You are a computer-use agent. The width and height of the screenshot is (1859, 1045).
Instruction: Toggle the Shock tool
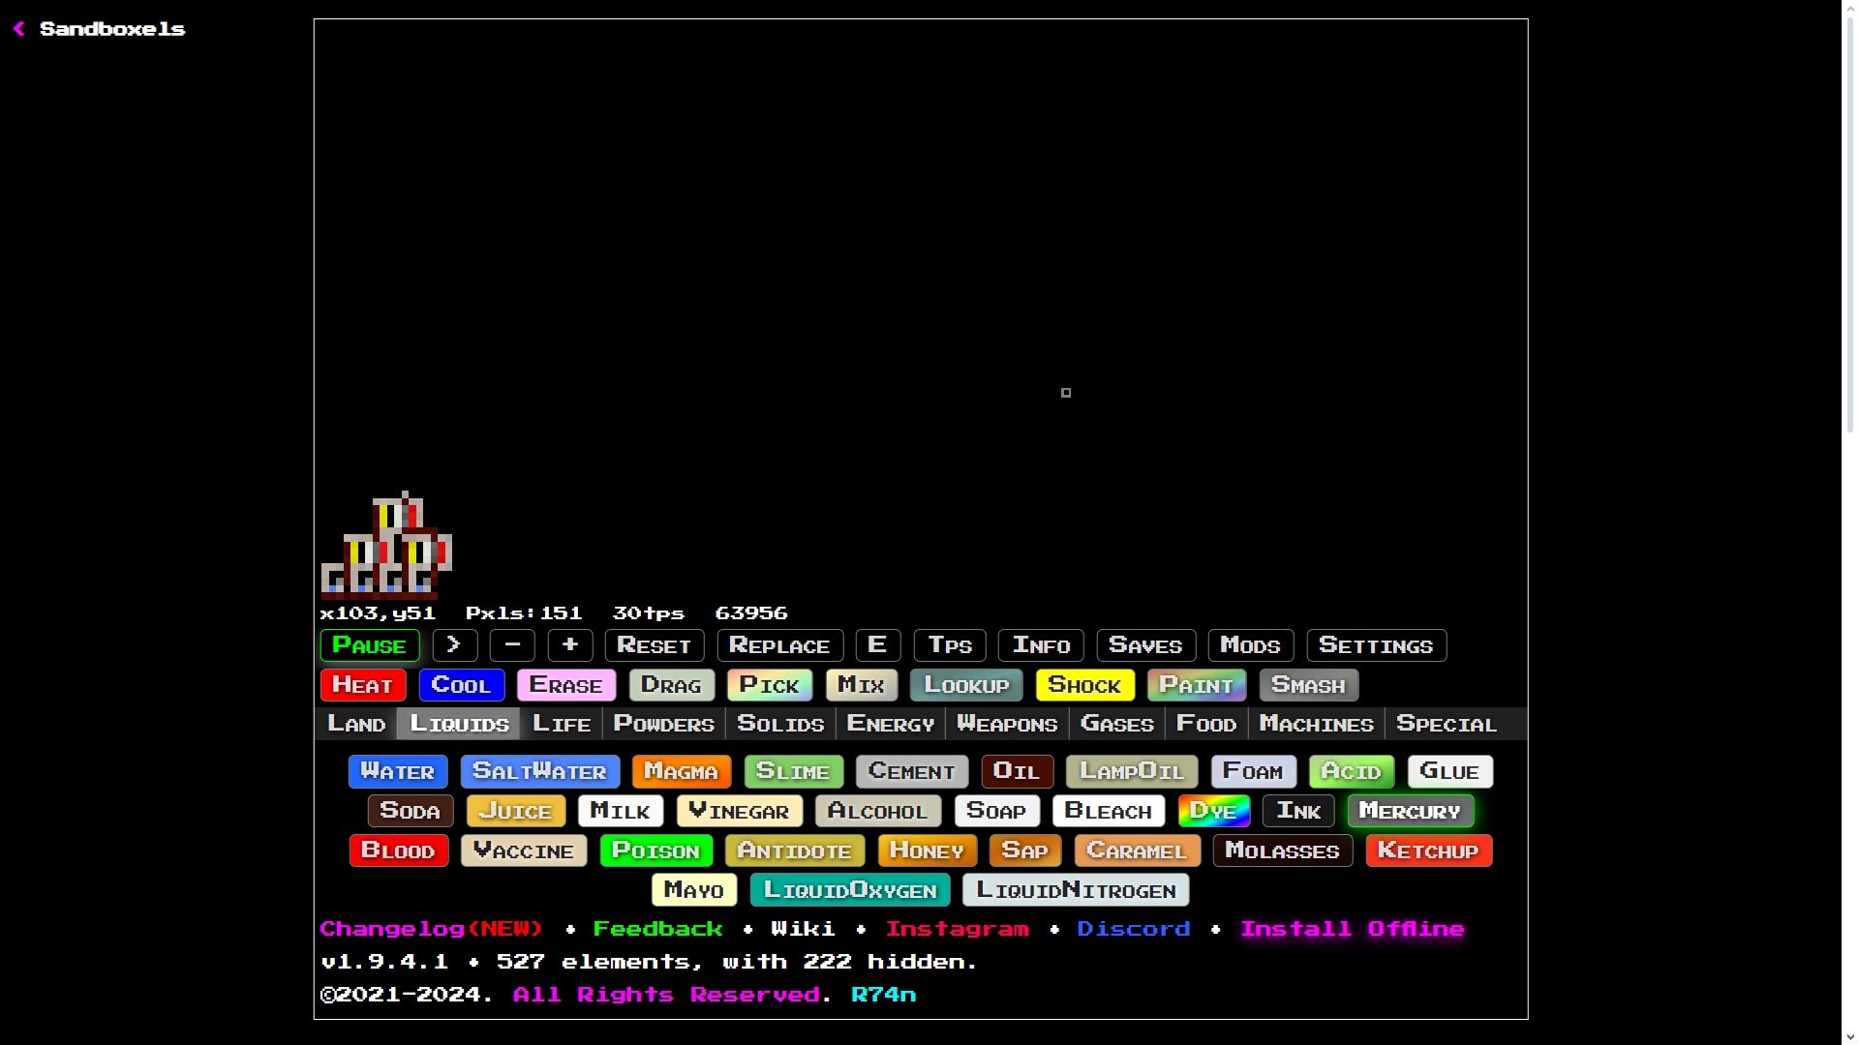click(x=1084, y=685)
